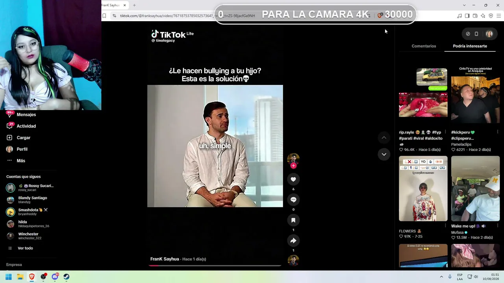Viewport: 504px width, 283px height.
Task: Open volume control in system tray
Action: pyautogui.click(x=476, y=277)
